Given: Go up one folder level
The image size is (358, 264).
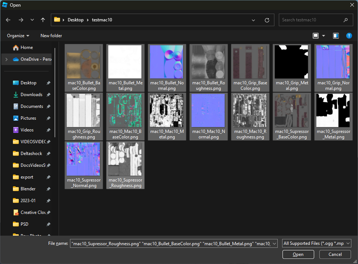Looking at the screenshot, I should 43,20.
